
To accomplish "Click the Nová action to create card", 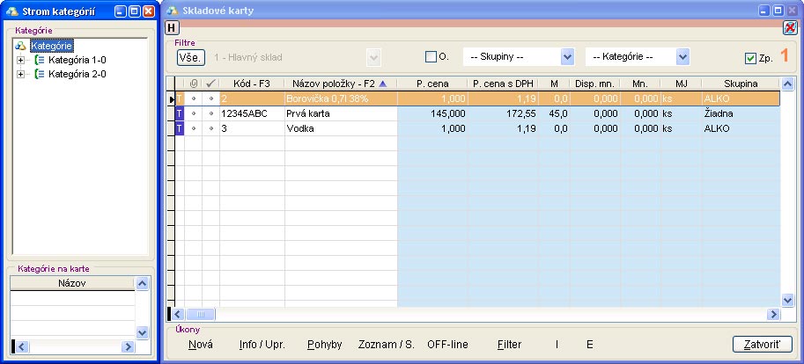I will coord(201,345).
